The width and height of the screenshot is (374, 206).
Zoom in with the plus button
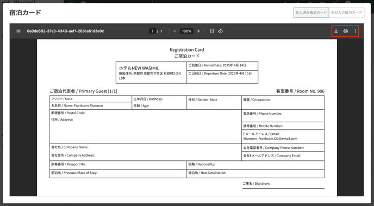pos(198,31)
